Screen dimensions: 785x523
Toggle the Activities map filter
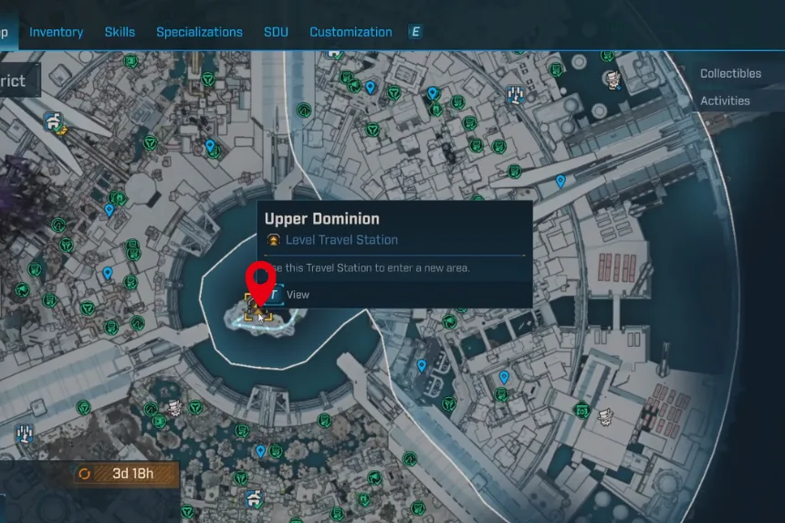(724, 101)
